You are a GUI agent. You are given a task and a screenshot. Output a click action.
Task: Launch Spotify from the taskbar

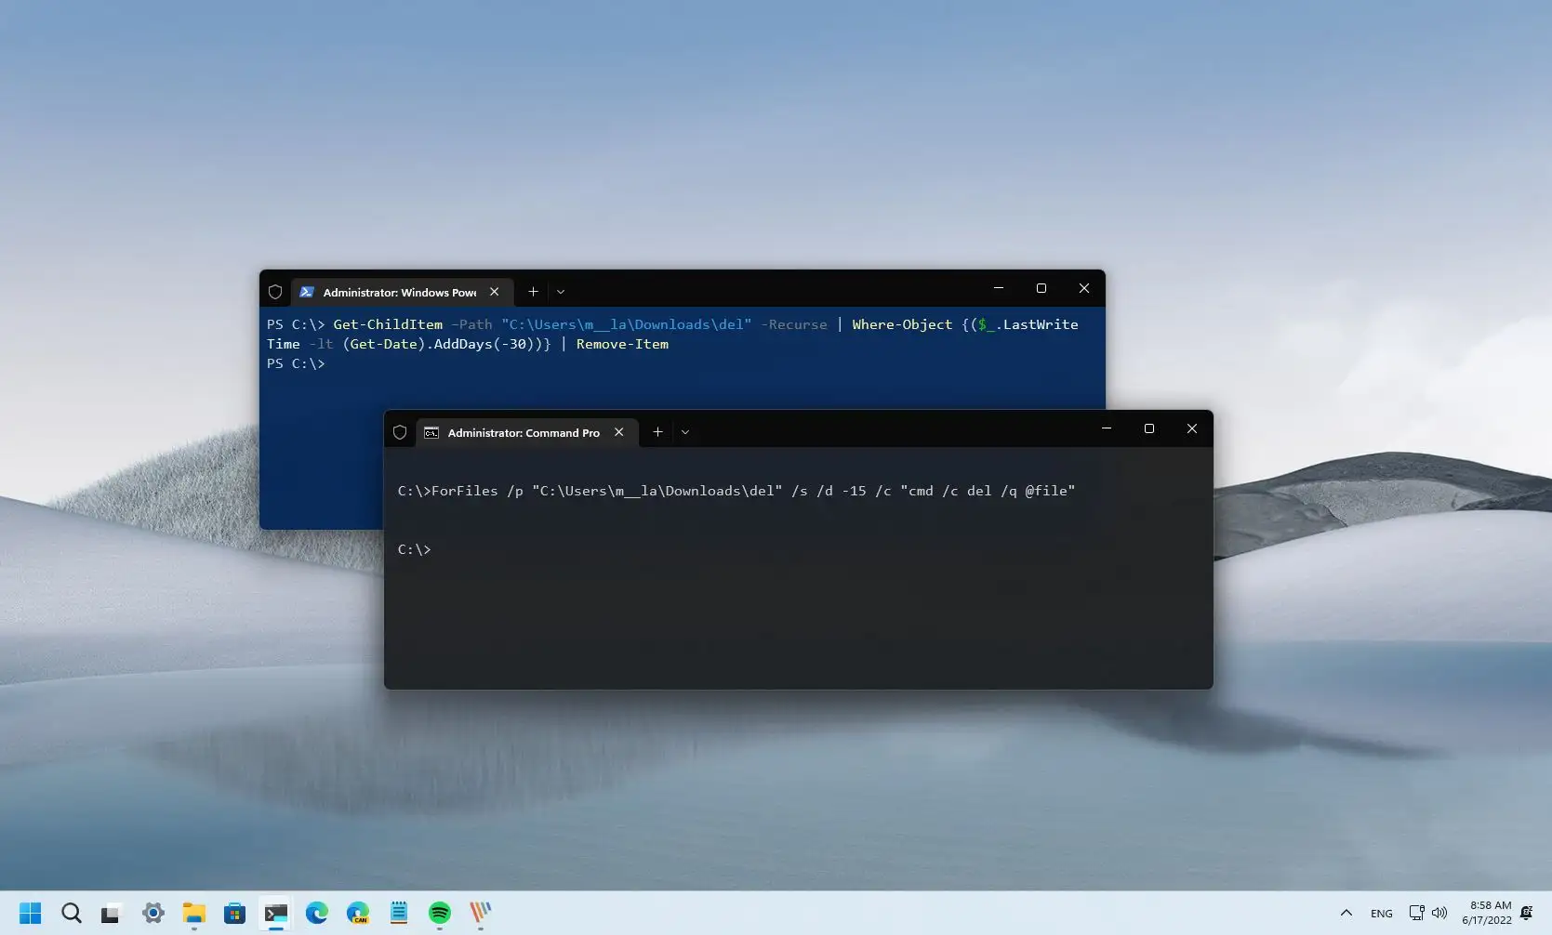[x=439, y=914]
